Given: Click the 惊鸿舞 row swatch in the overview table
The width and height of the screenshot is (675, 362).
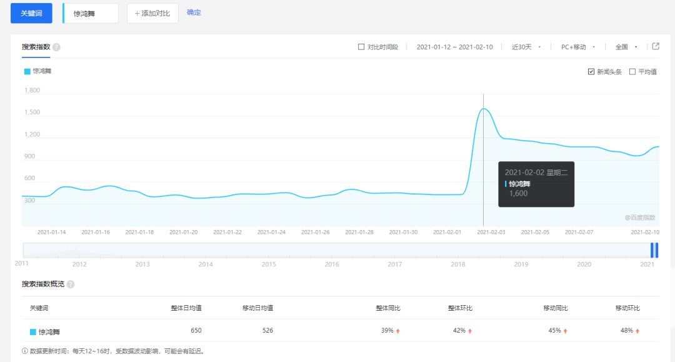Looking at the screenshot, I should pyautogui.click(x=32, y=332).
